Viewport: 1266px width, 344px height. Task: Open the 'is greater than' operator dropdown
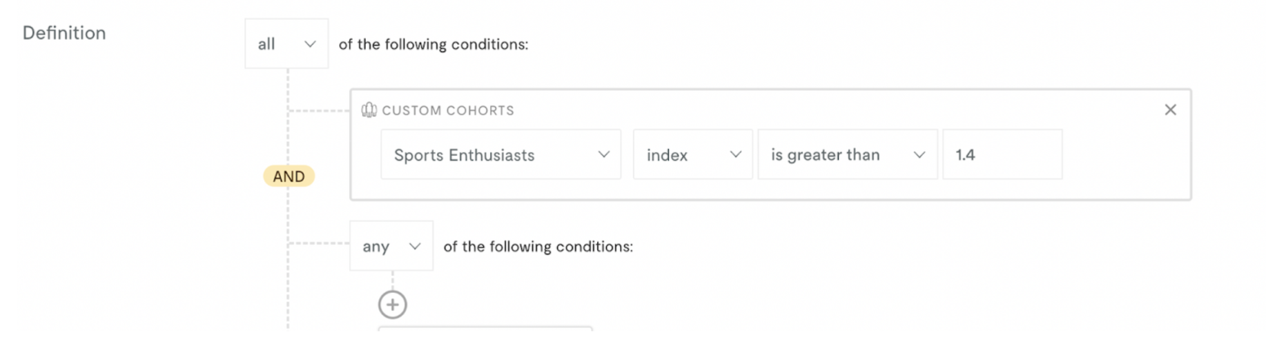click(848, 154)
